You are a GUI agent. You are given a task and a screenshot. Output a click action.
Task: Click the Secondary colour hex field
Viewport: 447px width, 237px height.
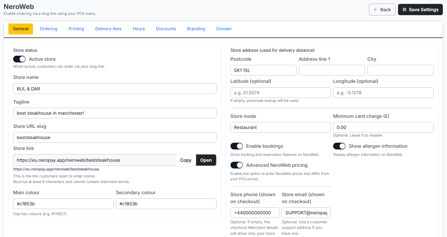[166, 204]
